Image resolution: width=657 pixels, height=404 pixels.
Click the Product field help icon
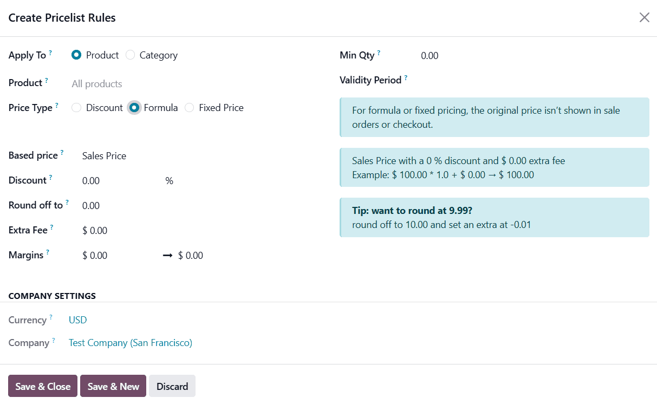(x=47, y=79)
